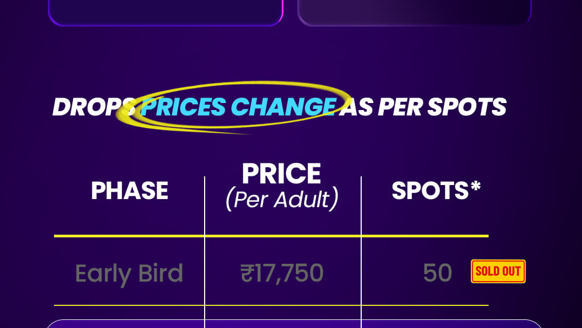Open the top-right purple card
This screenshot has height=328, width=582.
click(x=414, y=12)
